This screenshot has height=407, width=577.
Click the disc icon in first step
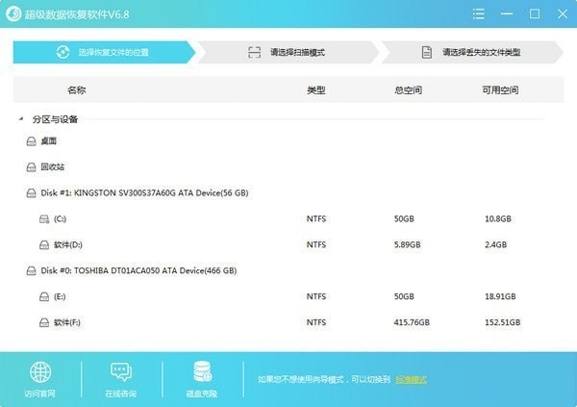coord(63,52)
